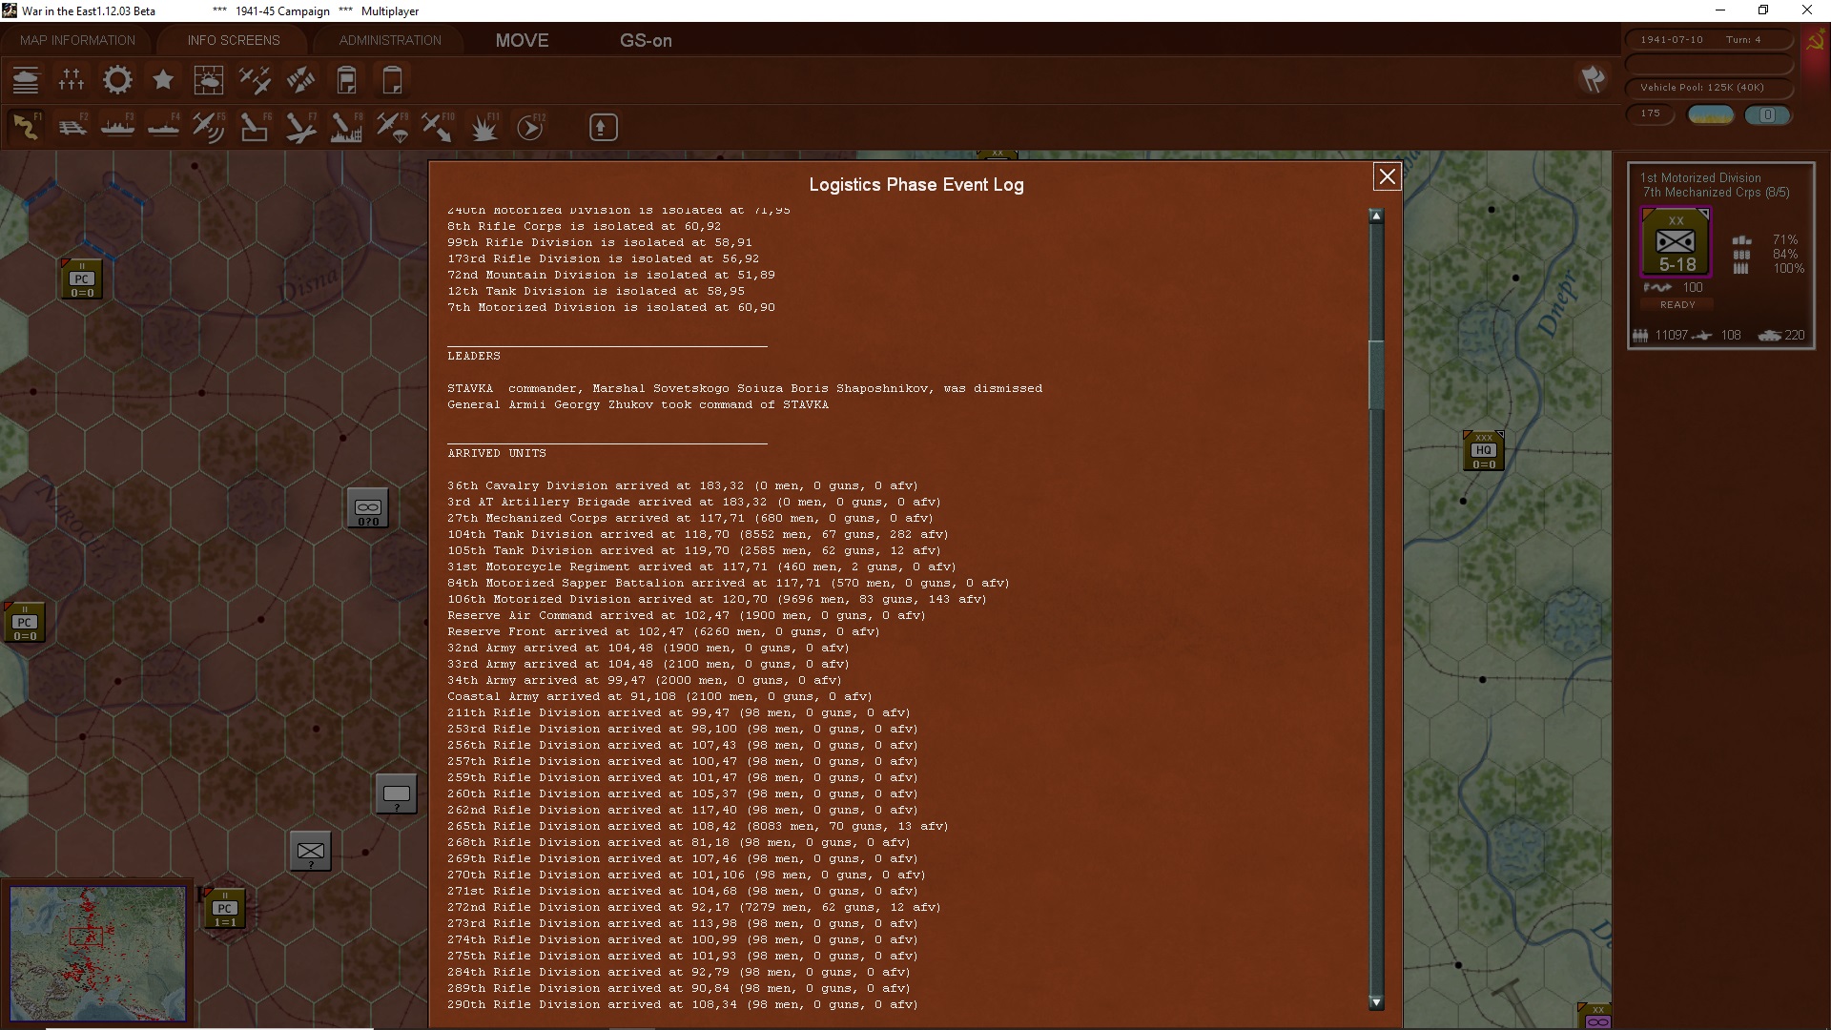Click the 175 admin points field
This screenshot has width=1831, height=1030.
point(1651,113)
